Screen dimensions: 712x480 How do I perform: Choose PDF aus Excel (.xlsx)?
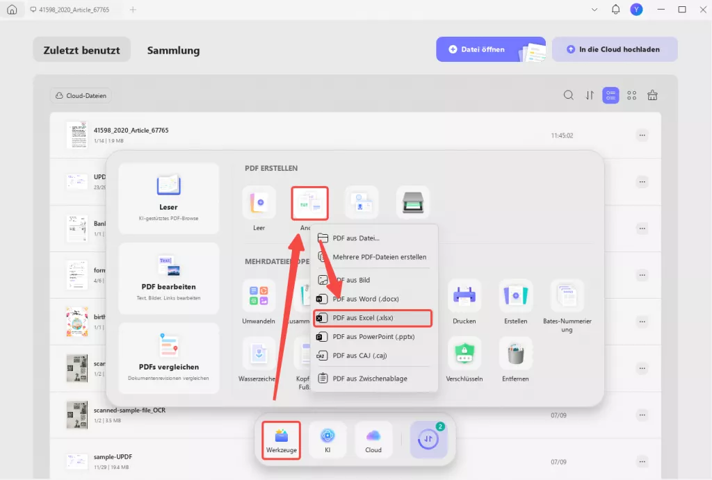pos(373,318)
